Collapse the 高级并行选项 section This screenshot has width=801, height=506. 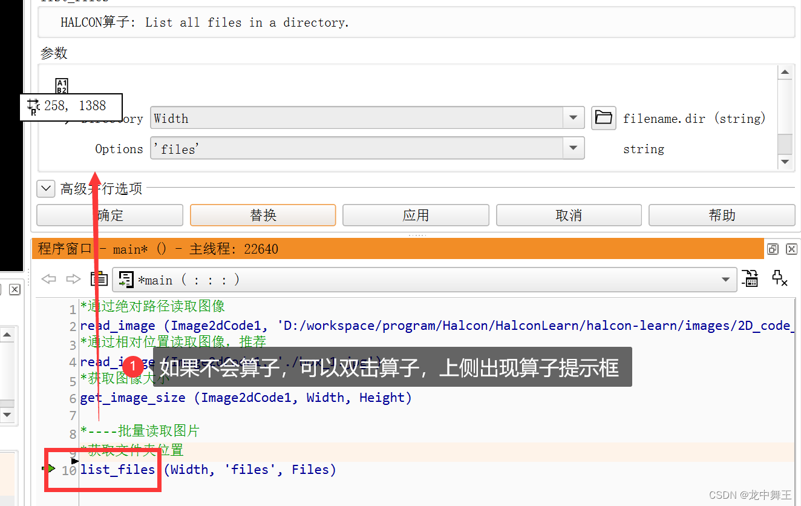[45, 188]
